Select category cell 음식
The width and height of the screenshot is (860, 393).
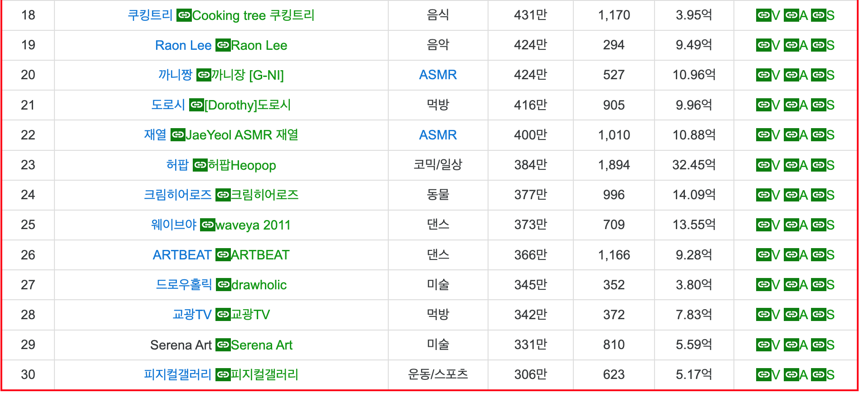click(x=438, y=15)
